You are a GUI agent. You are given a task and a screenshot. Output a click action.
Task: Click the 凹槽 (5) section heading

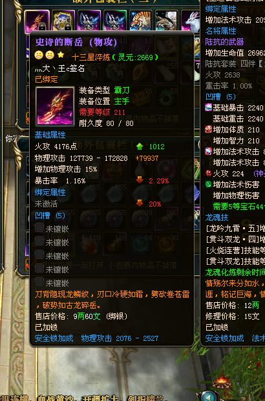click(x=50, y=216)
